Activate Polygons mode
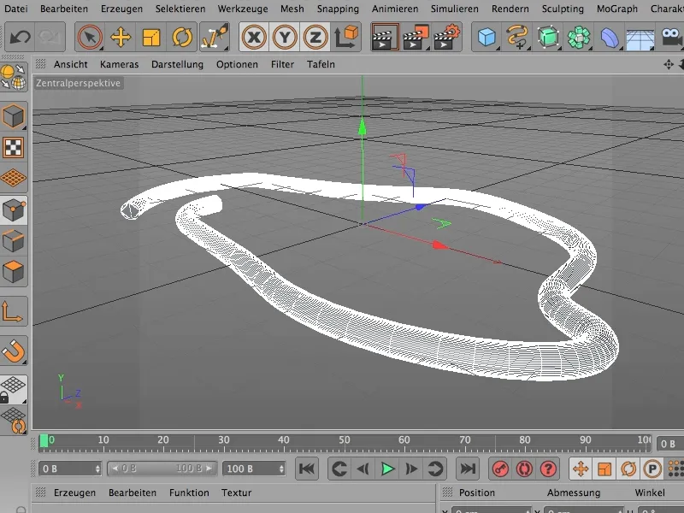The height and width of the screenshot is (513, 684). [14, 271]
